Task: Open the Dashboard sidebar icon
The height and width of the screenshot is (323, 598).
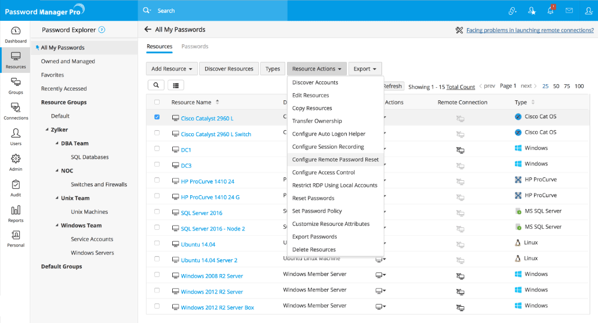Action: 16,34
